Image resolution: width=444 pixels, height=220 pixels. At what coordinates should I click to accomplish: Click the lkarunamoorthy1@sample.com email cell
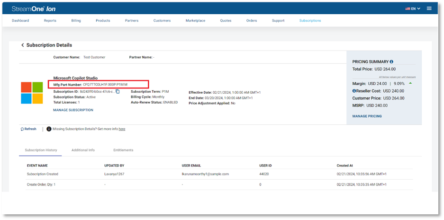point(205,174)
